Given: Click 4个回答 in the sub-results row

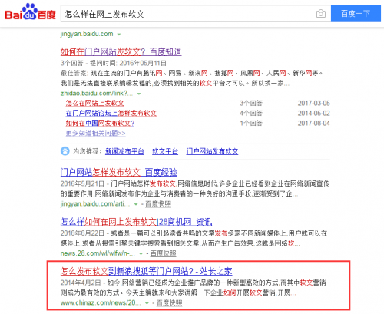Looking at the screenshot, I should (x=251, y=114).
